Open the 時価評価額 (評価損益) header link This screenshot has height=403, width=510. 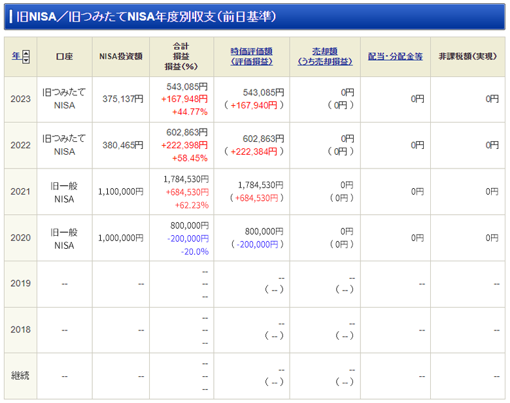pyautogui.click(x=251, y=56)
